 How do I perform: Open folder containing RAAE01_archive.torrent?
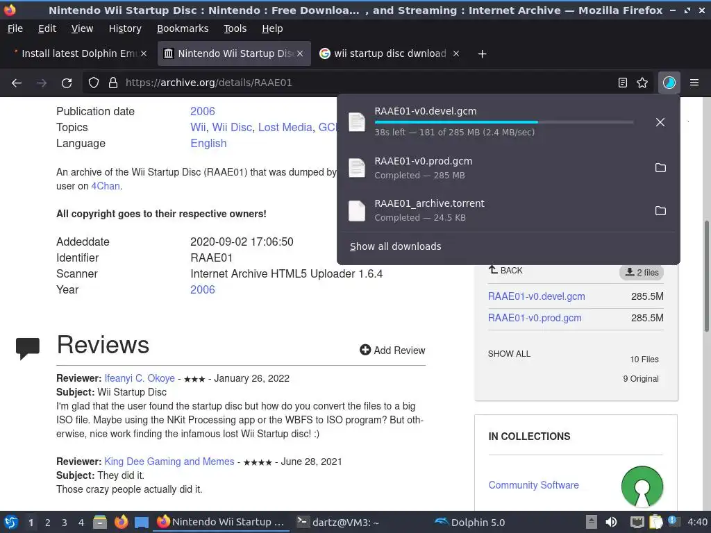pos(661,211)
